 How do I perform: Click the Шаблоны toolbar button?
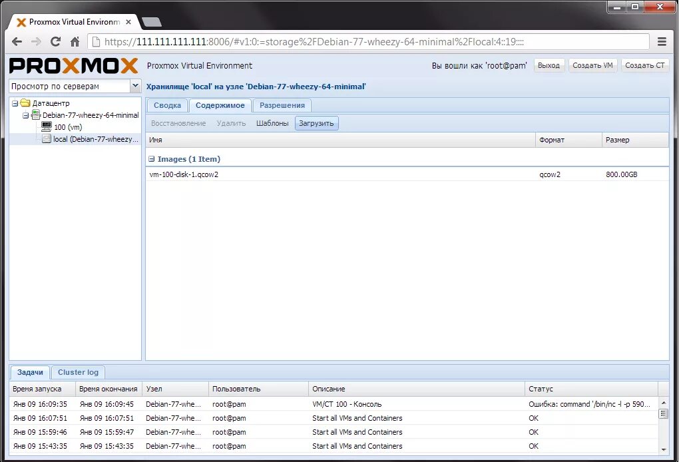click(x=272, y=123)
